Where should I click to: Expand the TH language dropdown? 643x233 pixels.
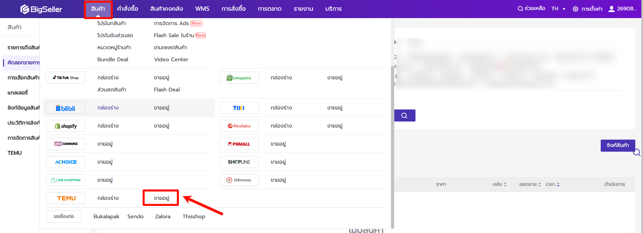tap(558, 9)
